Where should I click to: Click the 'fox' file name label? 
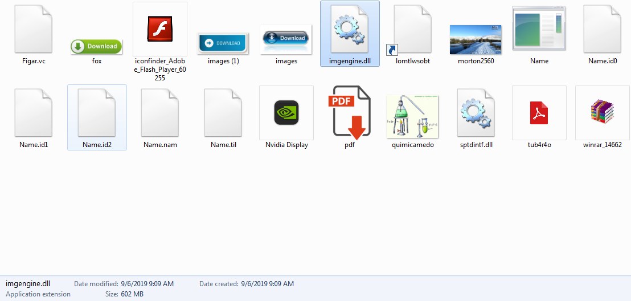[x=97, y=61]
